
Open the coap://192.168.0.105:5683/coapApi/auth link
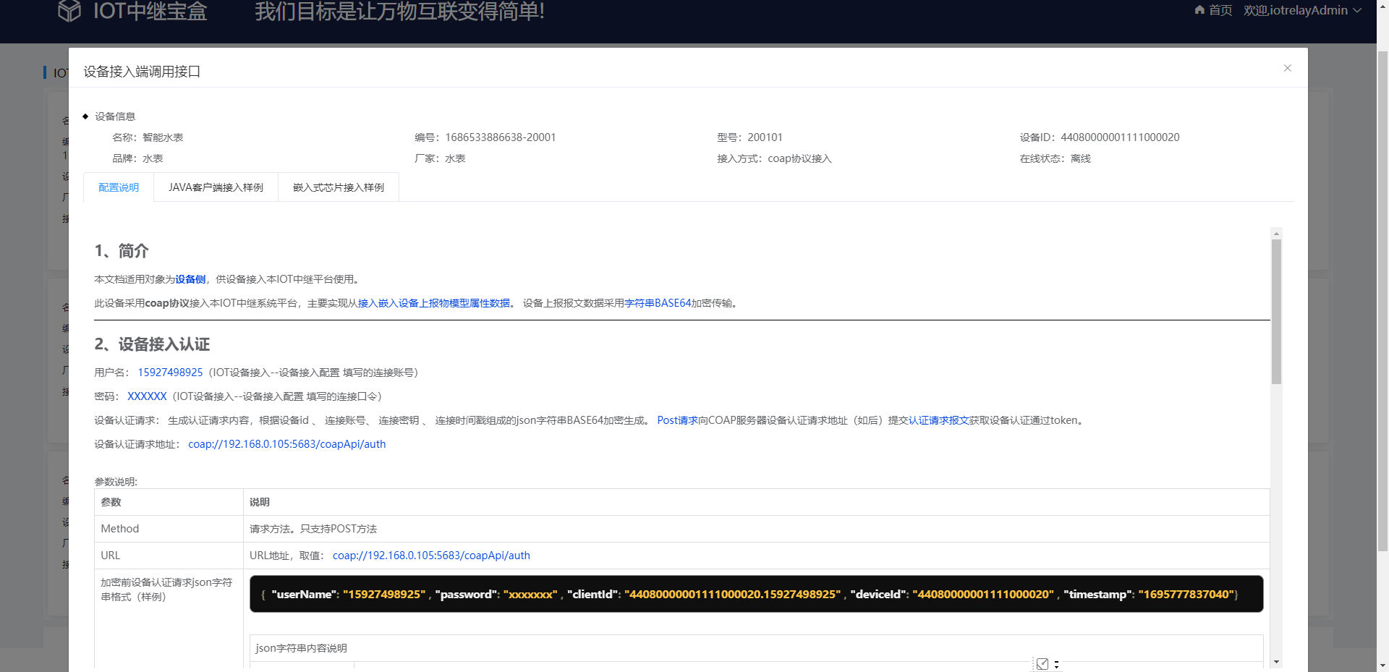point(286,443)
